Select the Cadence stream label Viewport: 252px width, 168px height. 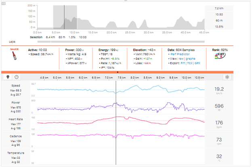[x=15, y=136]
